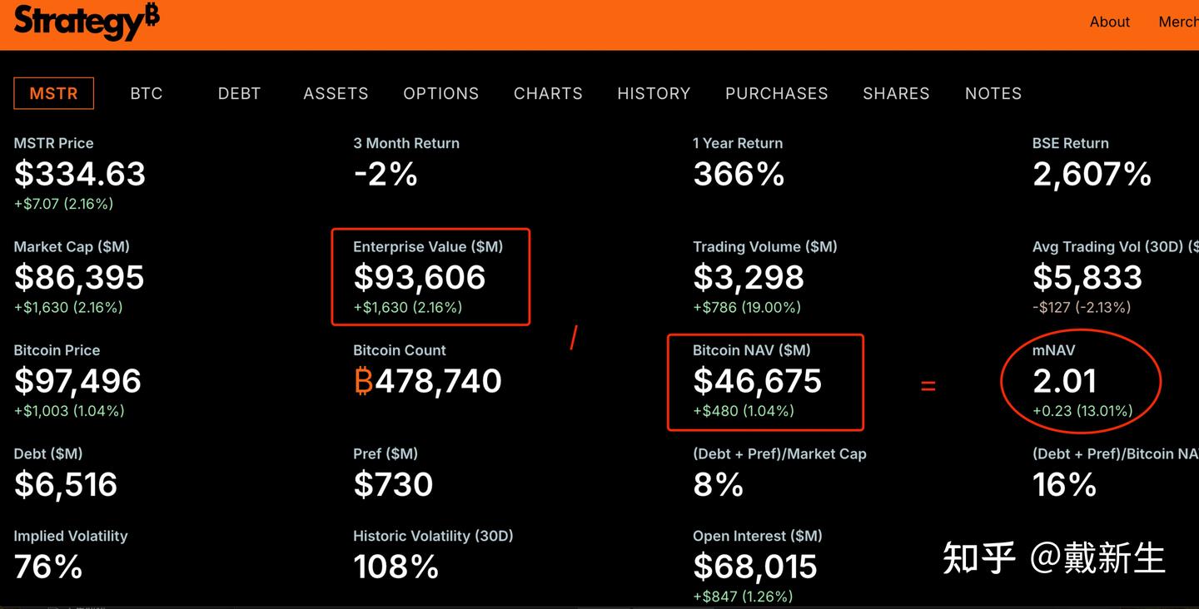Image resolution: width=1199 pixels, height=609 pixels.
Task: Click the Open Interest value $68,015
Action: tap(755, 567)
